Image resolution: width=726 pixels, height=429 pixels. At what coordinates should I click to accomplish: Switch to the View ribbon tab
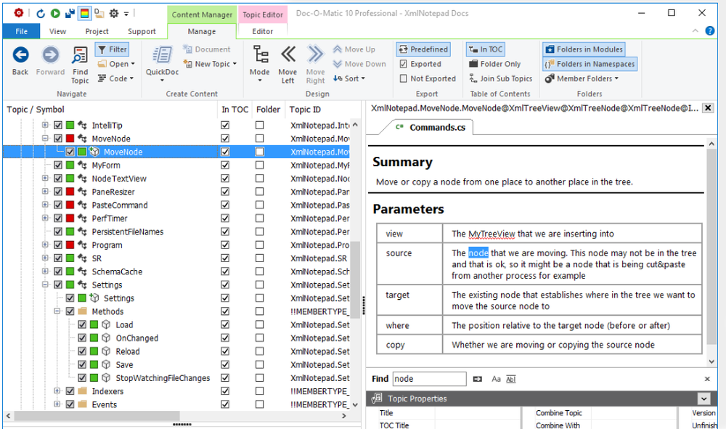click(57, 31)
